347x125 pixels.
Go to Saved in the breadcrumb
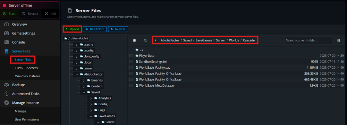coord(187,40)
